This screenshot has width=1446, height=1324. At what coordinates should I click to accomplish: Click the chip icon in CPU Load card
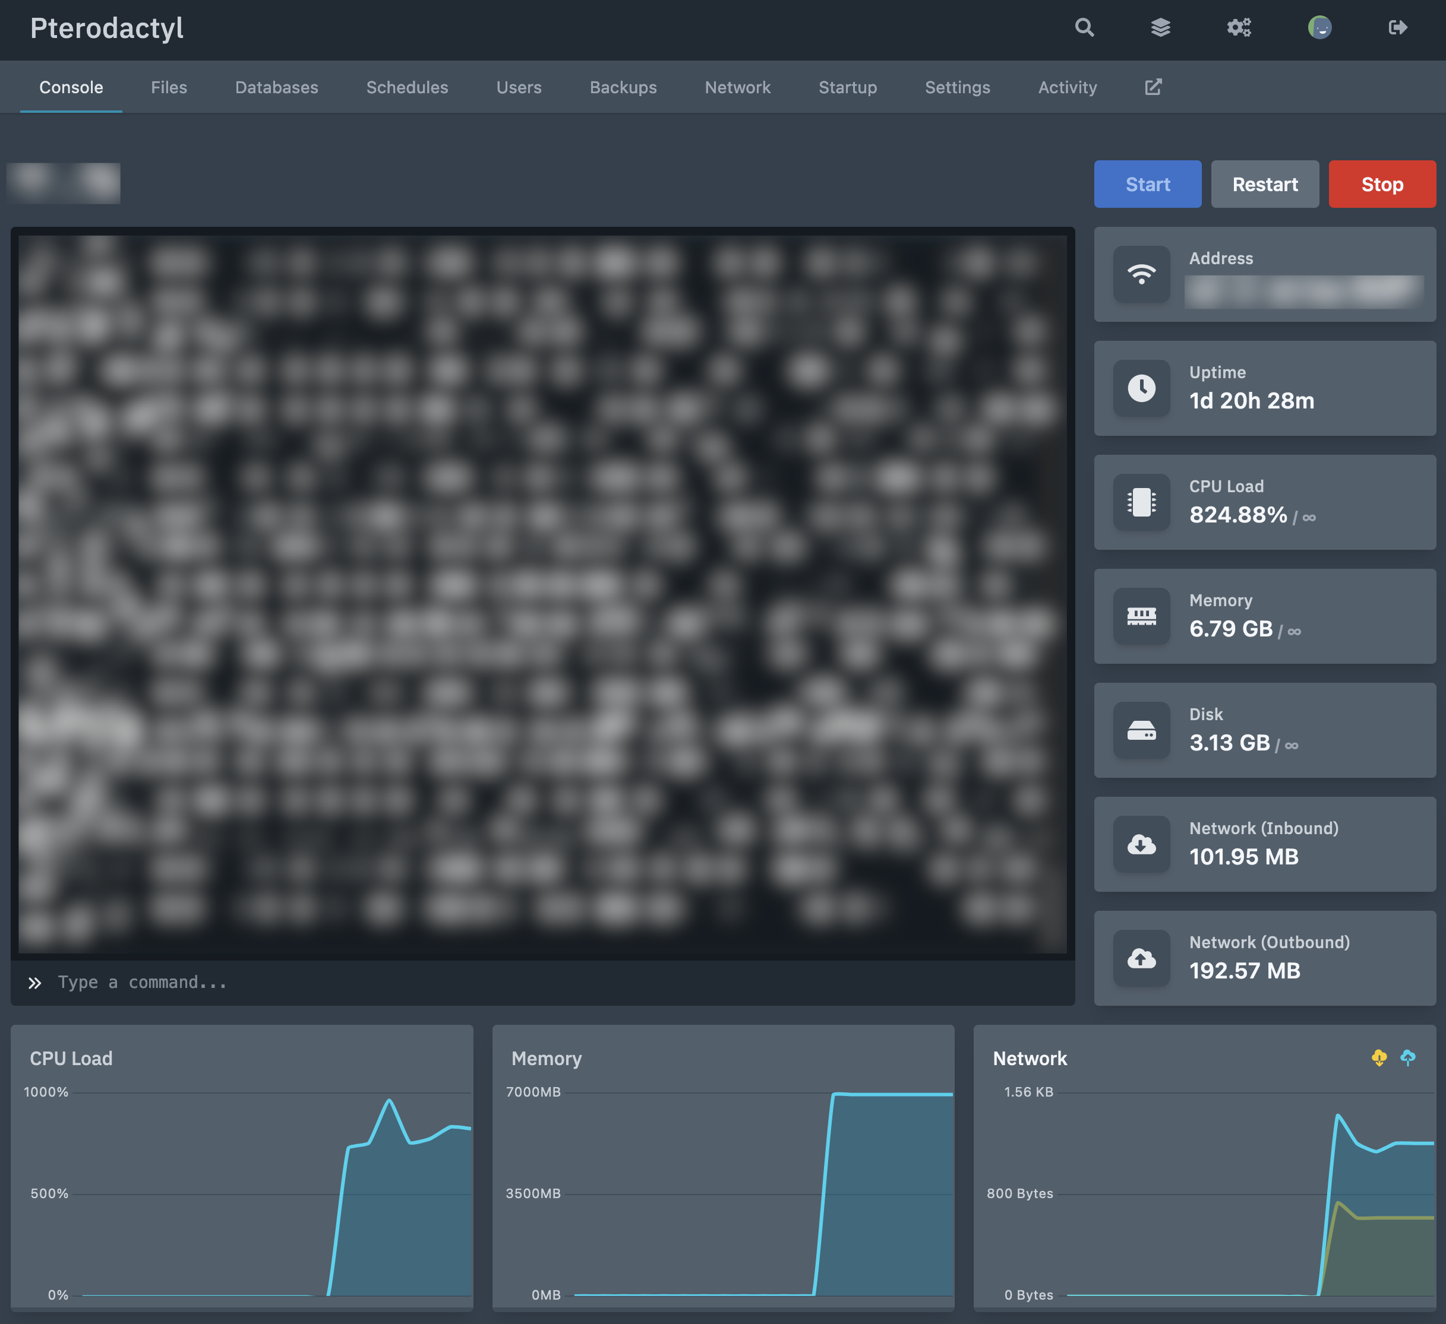pyautogui.click(x=1141, y=502)
